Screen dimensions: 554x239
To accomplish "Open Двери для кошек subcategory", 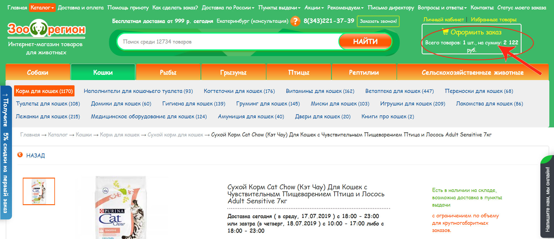I will point(323,116).
